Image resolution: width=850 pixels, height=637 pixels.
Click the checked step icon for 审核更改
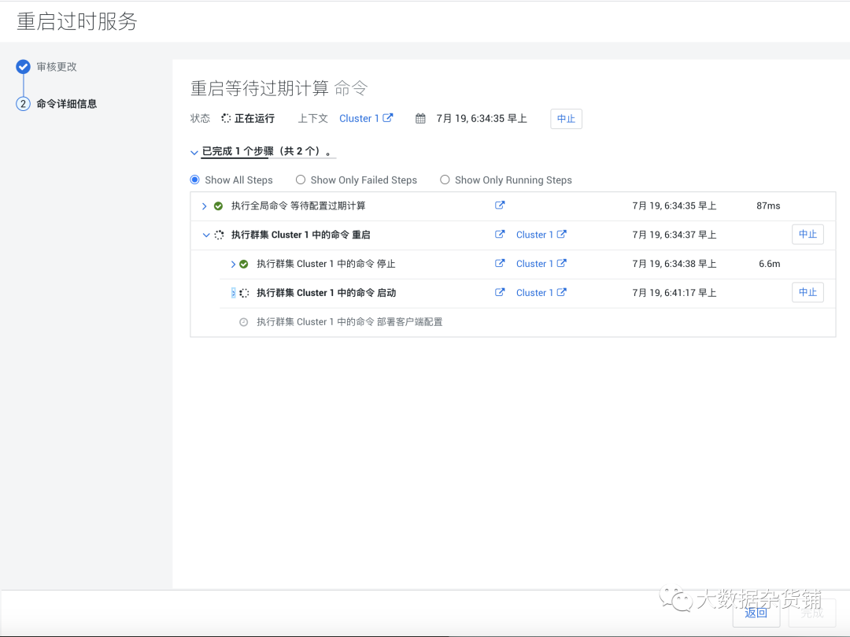pyautogui.click(x=23, y=67)
